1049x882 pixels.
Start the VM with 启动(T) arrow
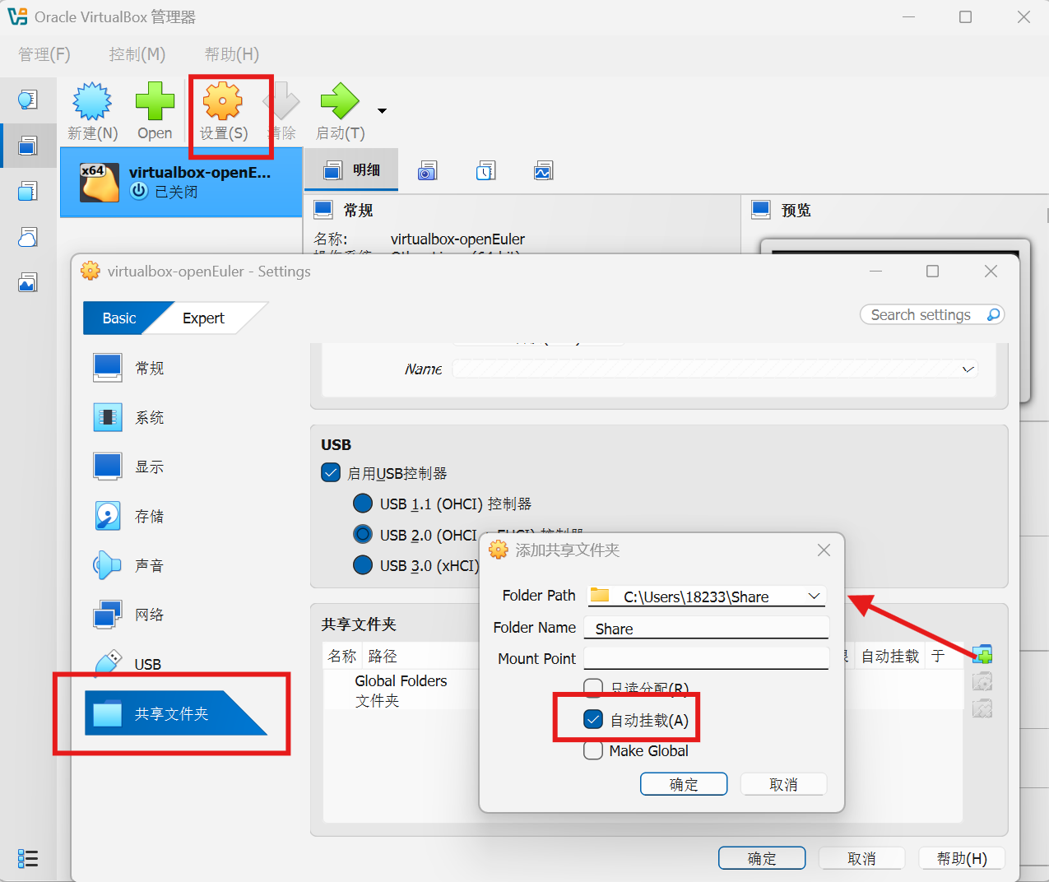tap(340, 102)
